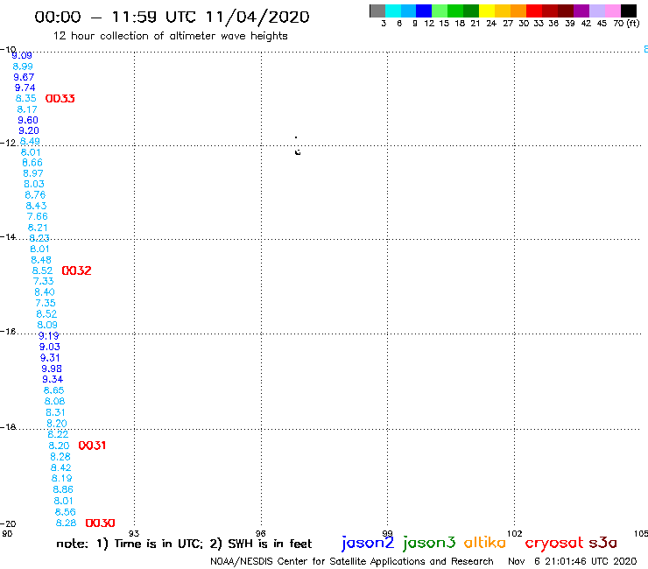Click the 93 longitude axis label
This screenshot has height=569, width=648.
point(134,533)
